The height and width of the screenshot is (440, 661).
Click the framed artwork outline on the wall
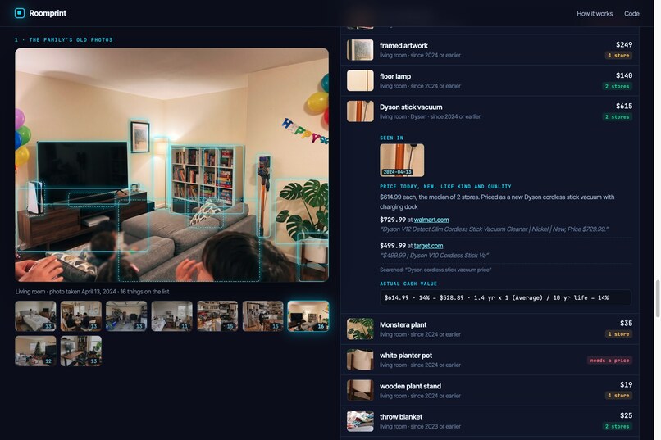pyautogui.click(x=140, y=136)
